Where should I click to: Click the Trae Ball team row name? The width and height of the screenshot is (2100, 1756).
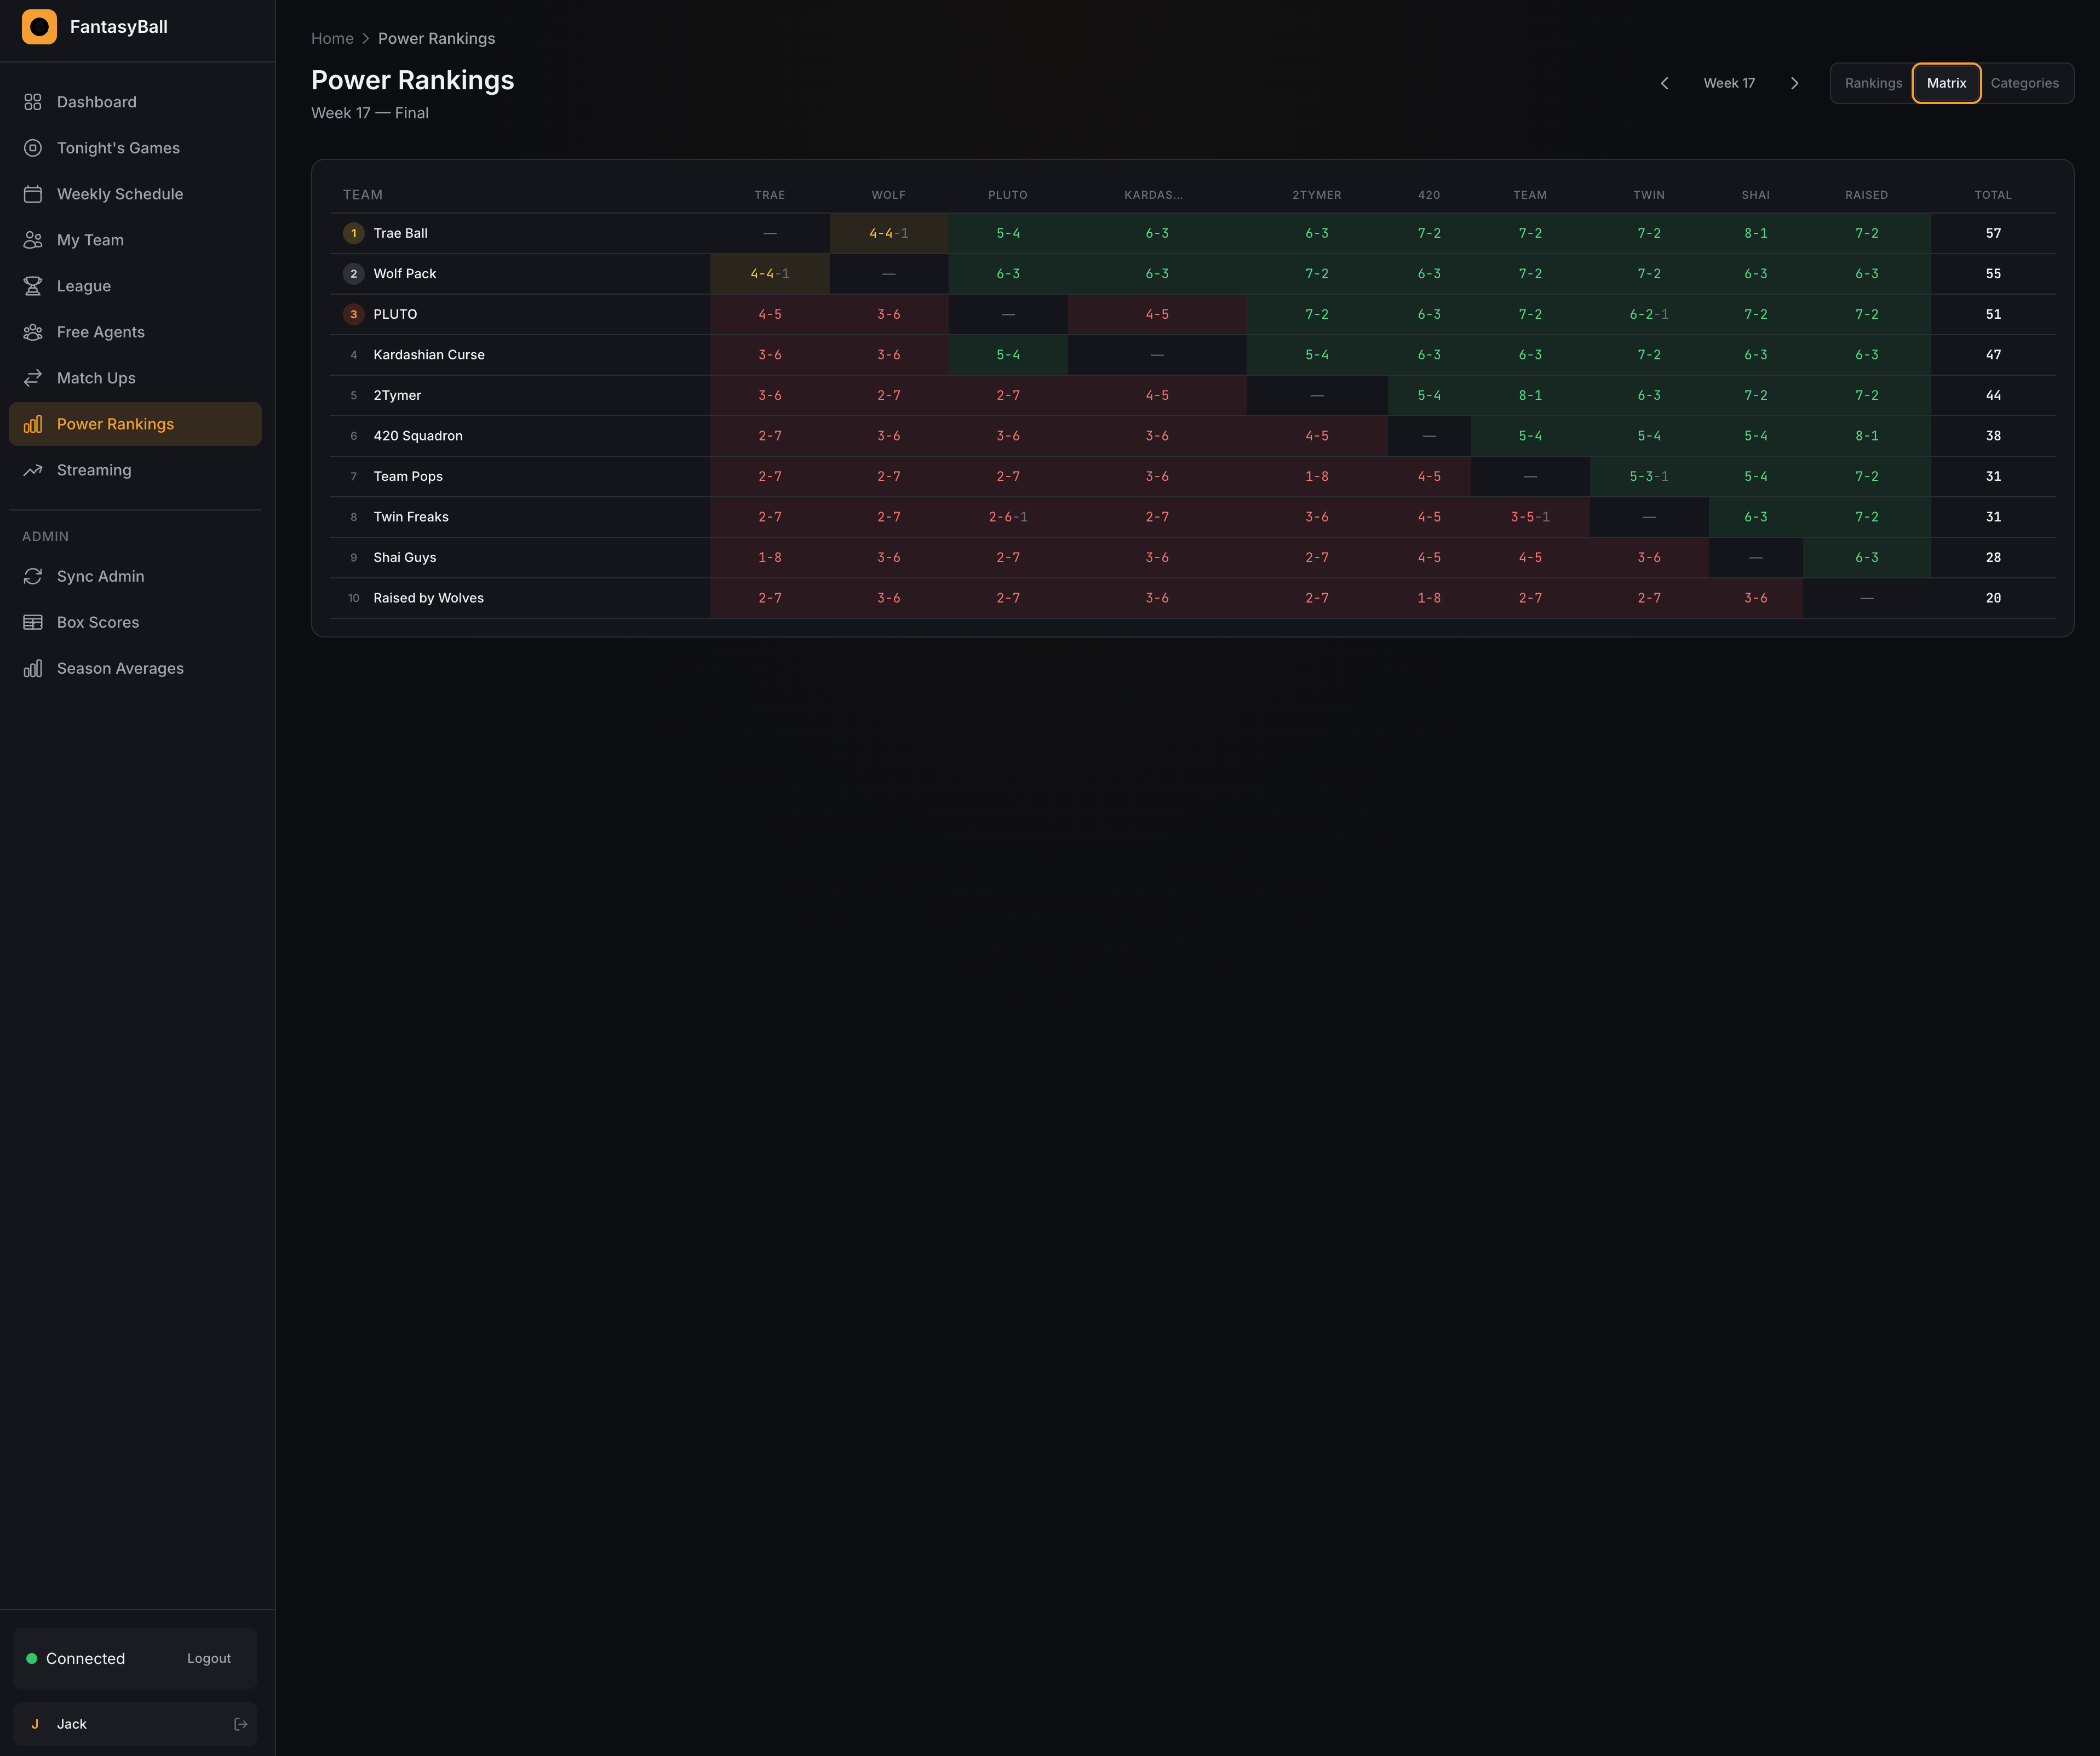pyautogui.click(x=400, y=233)
